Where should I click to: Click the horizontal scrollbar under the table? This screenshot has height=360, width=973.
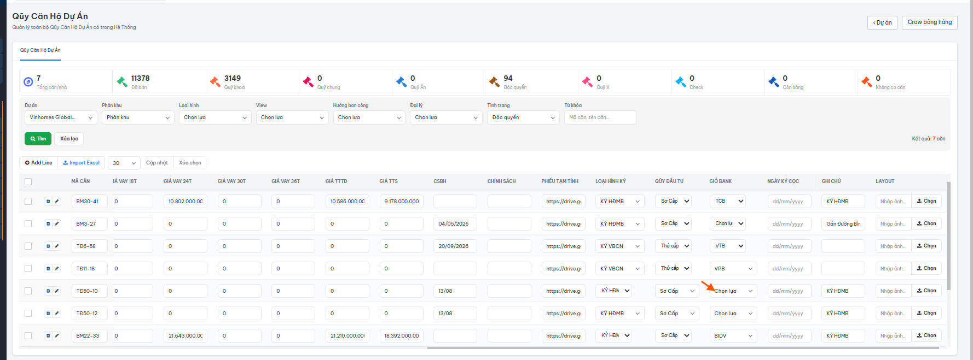pos(683,347)
